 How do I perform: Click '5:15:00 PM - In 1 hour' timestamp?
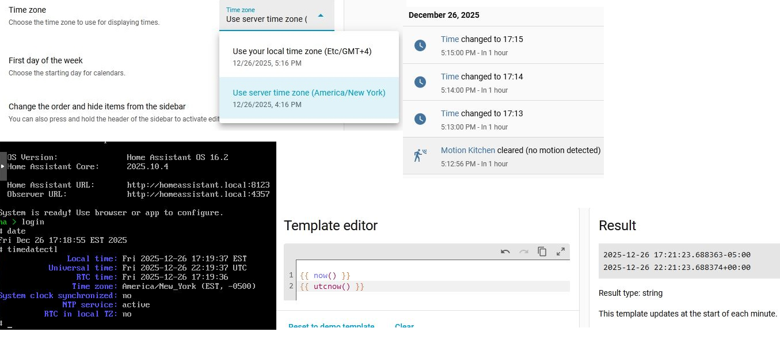[474, 53]
